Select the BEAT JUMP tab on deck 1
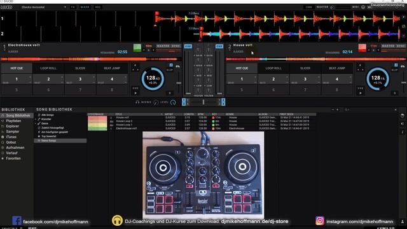This screenshot has height=229, width=407. click(112, 68)
